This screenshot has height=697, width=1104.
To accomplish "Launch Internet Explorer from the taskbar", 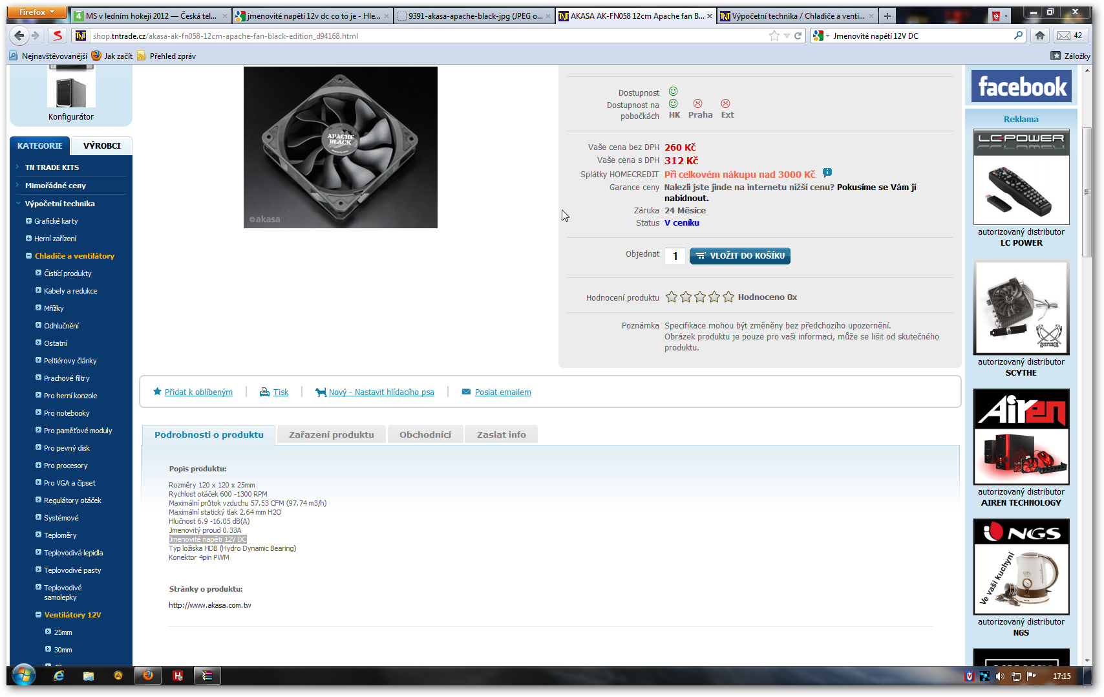I will [59, 676].
